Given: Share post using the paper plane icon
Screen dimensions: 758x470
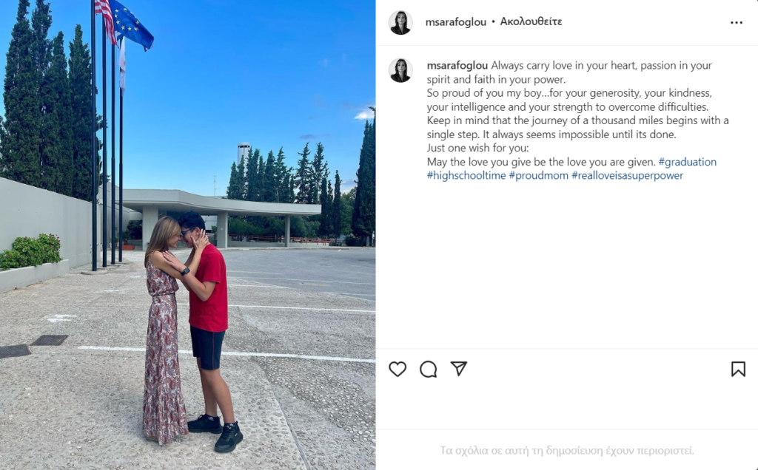Looking at the screenshot, I should click(459, 369).
